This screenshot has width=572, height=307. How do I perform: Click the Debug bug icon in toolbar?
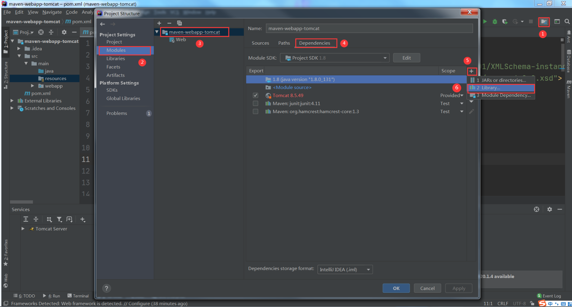(x=495, y=21)
